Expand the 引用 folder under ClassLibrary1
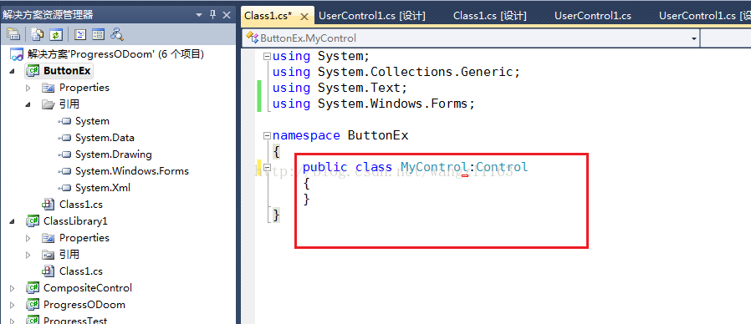The image size is (751, 324). coord(28,255)
